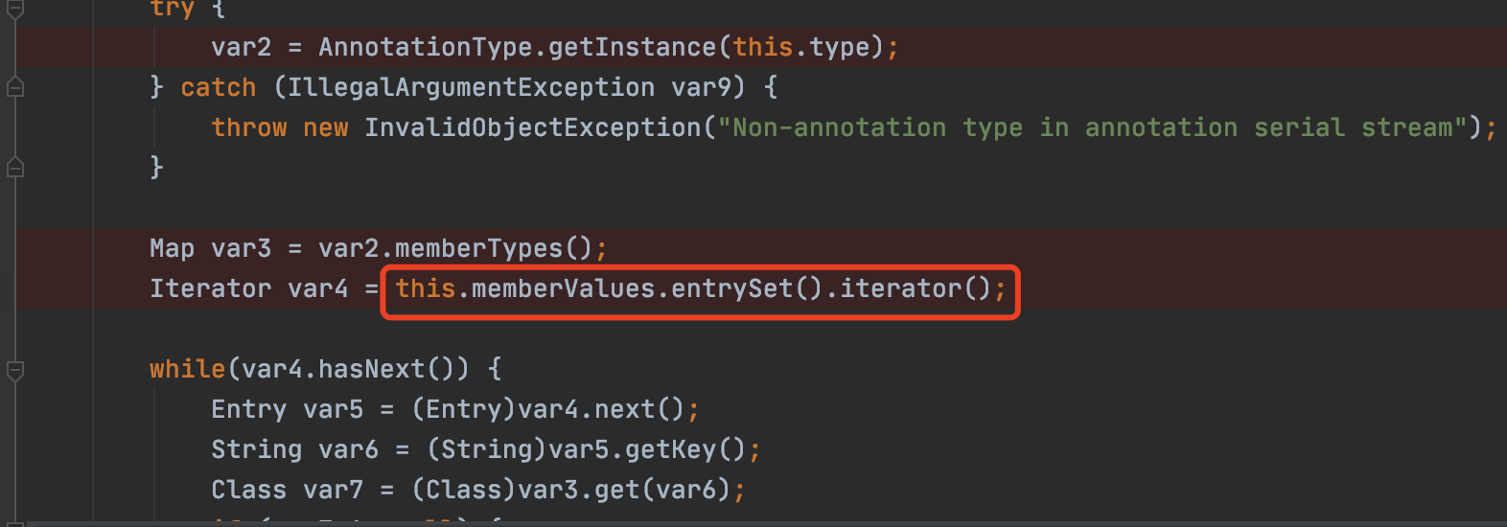1507x527 pixels.
Task: Click the var4.next() method call
Action: pyautogui.click(x=623, y=409)
